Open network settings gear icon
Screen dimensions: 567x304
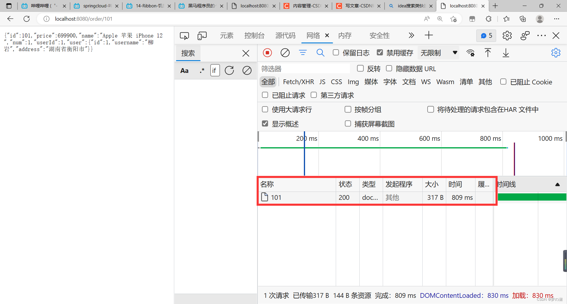point(556,53)
